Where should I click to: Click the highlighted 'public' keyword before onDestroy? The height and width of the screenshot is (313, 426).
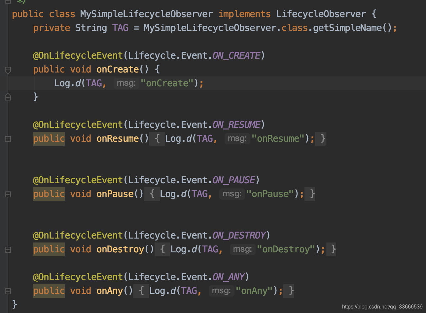point(49,249)
